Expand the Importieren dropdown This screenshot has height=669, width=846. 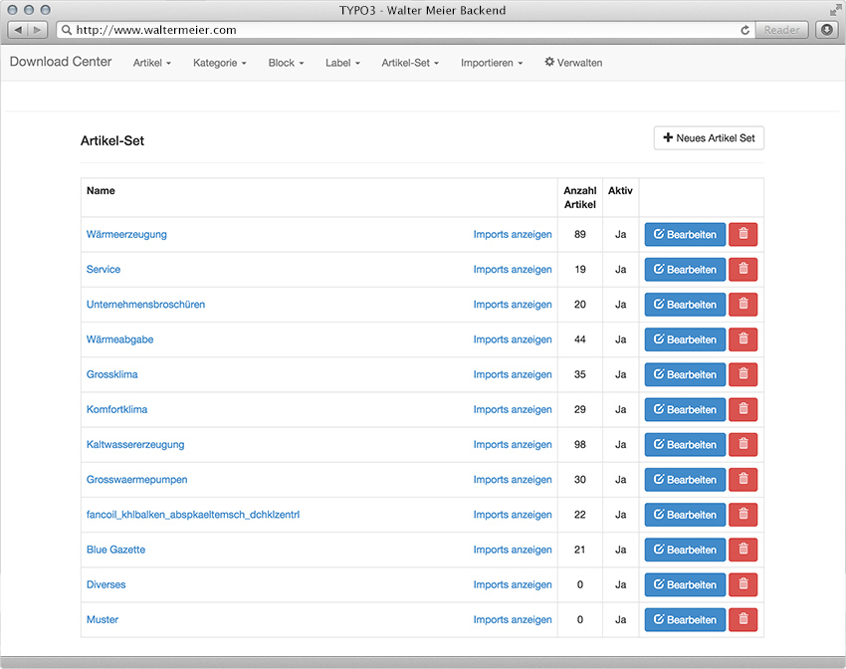492,63
